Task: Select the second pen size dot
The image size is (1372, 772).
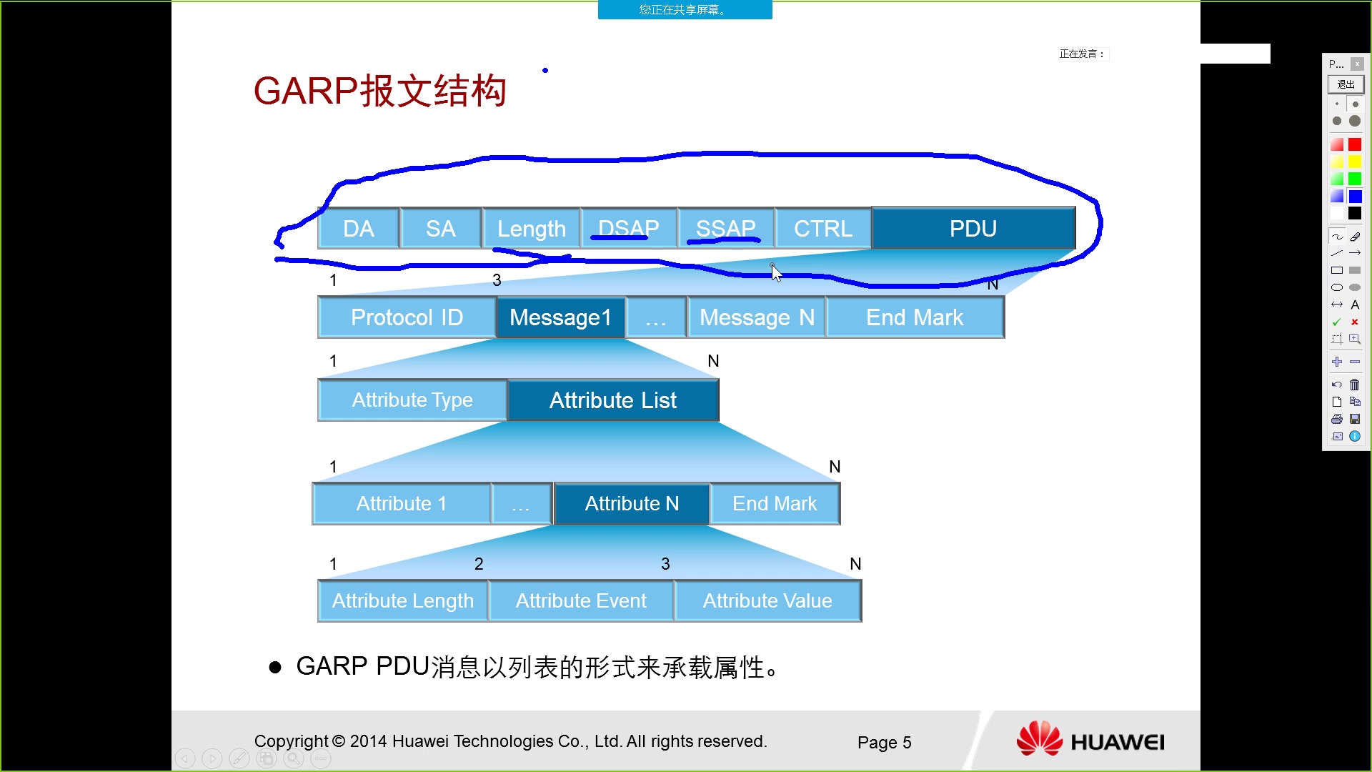Action: tap(1355, 104)
